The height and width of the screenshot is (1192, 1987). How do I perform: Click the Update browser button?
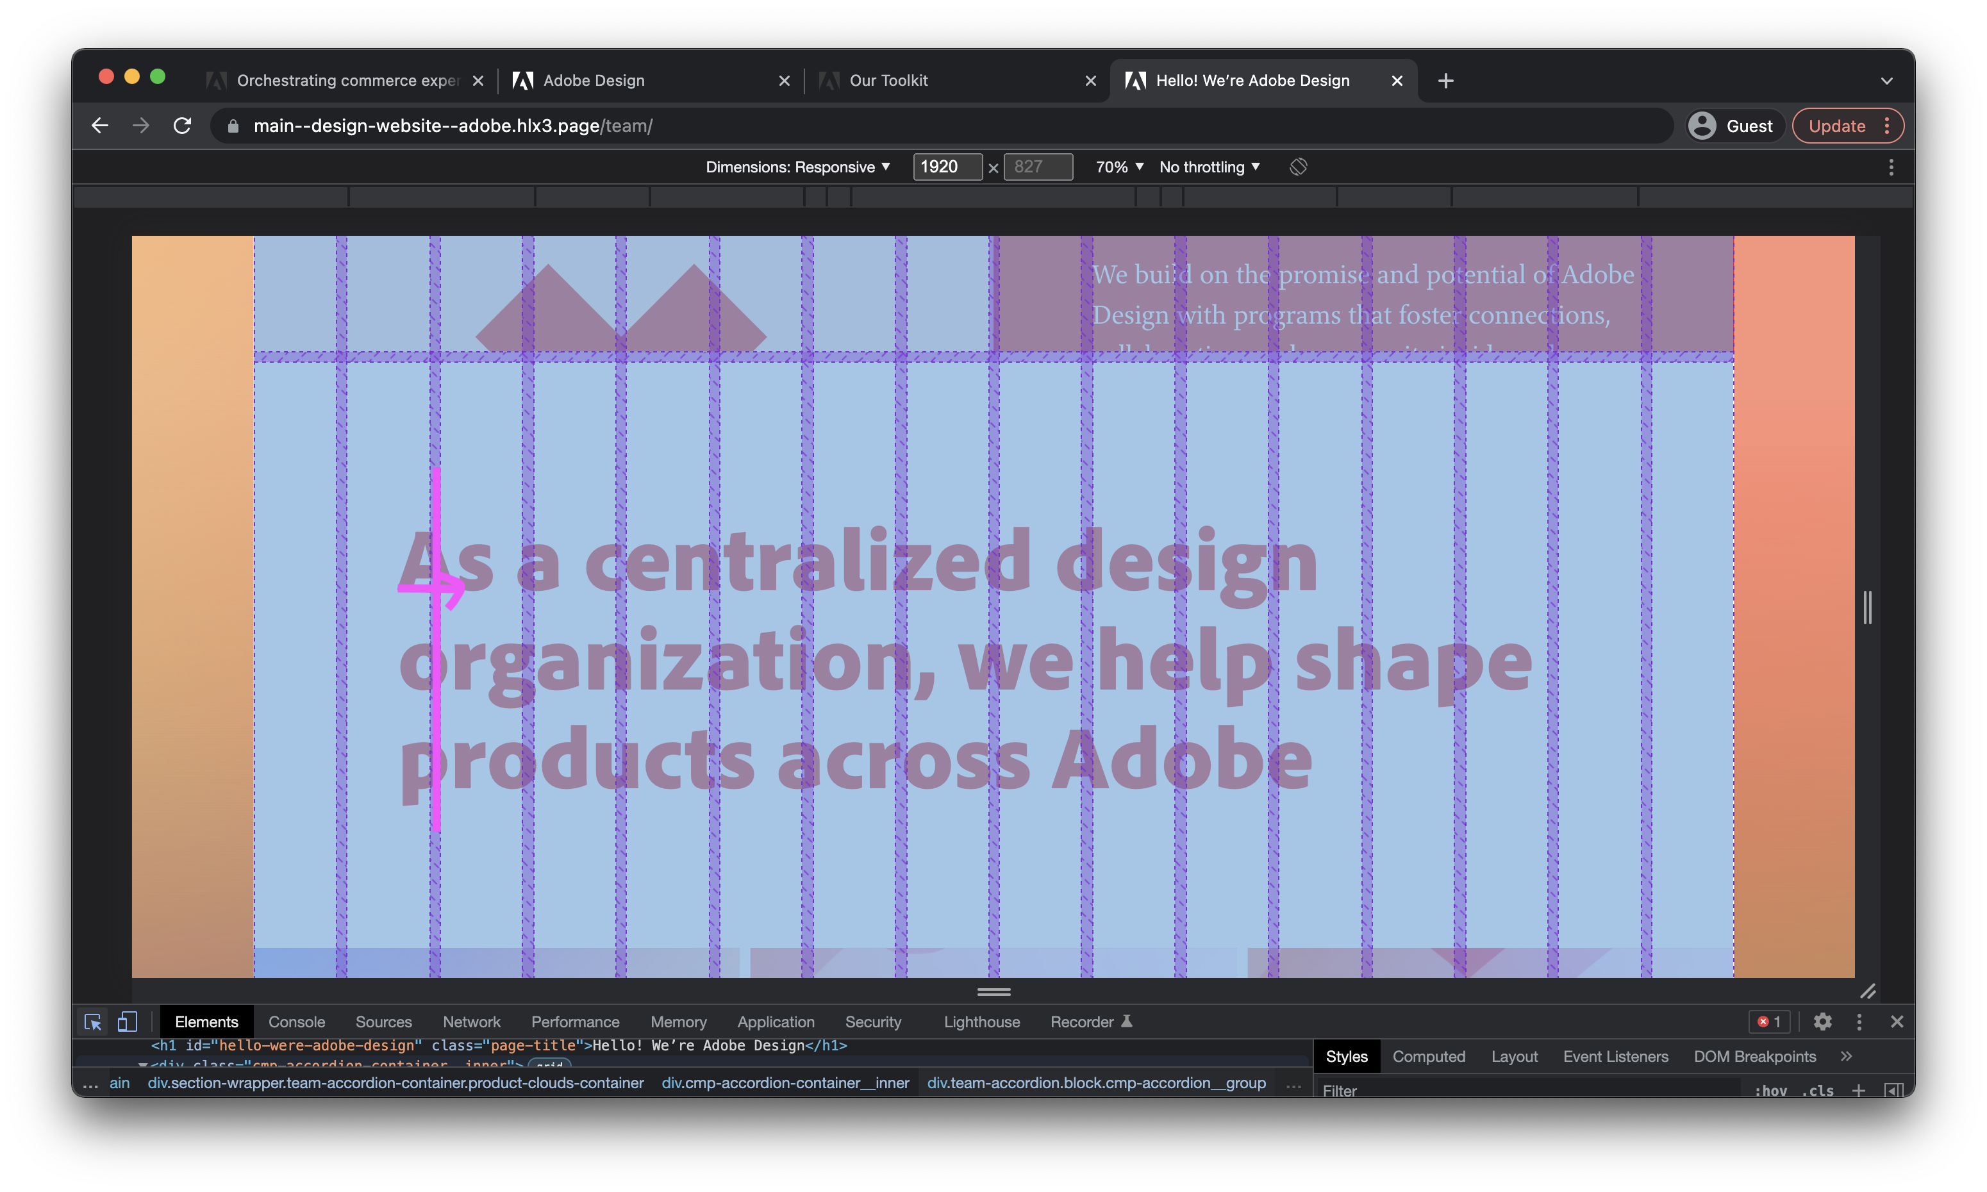click(1838, 126)
